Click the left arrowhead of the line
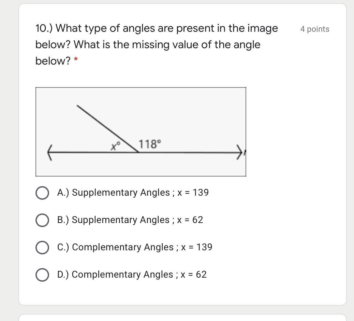This screenshot has width=354, height=321. pos(50,152)
